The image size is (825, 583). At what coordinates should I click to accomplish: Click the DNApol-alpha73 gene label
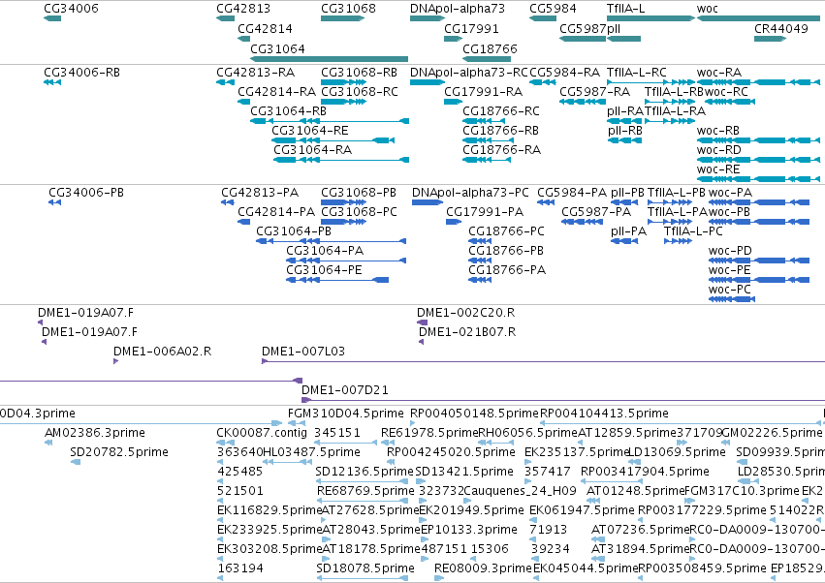click(x=458, y=9)
